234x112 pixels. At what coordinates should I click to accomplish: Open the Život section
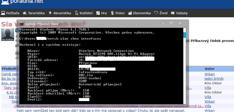pos(161,13)
